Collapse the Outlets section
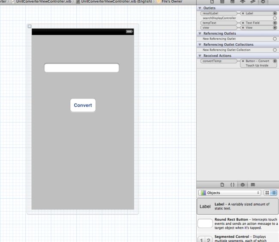 (200, 8)
